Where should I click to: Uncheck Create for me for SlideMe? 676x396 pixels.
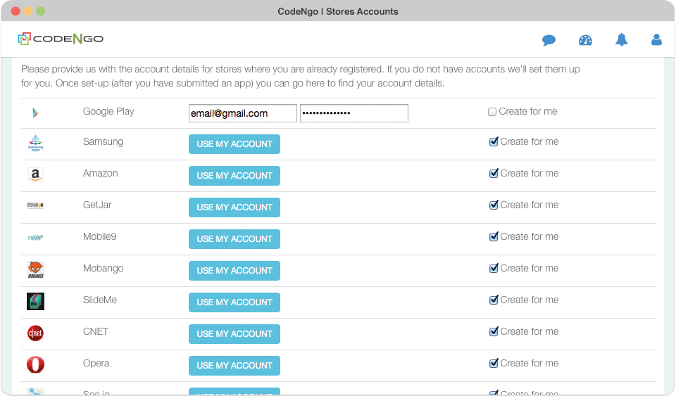tap(494, 300)
